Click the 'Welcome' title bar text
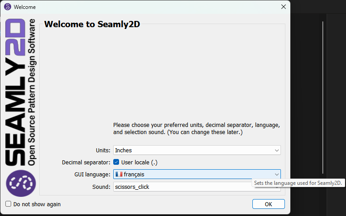 point(25,7)
